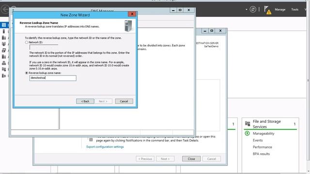Minimize the Add Roles wizard window

(x=205, y=31)
